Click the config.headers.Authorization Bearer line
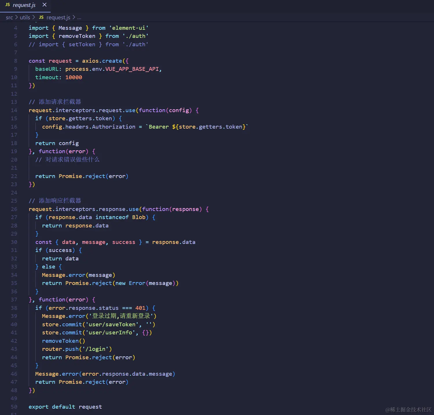 145,127
